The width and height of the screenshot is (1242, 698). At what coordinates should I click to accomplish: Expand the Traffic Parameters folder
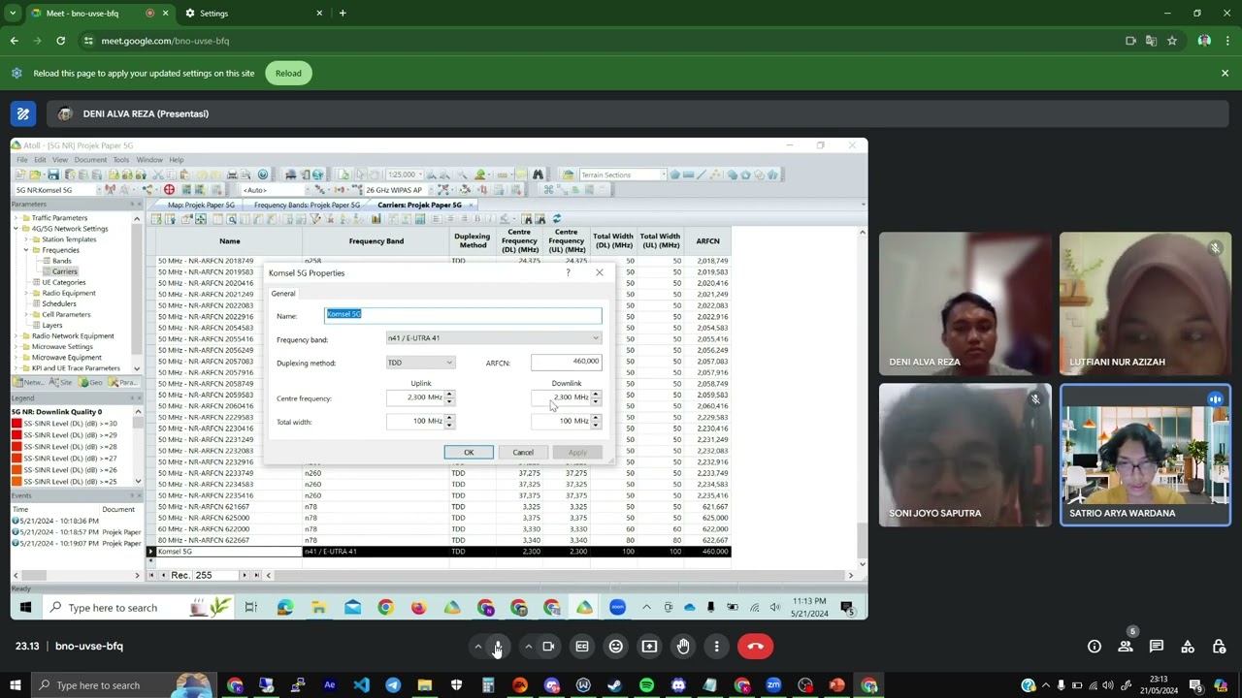(x=16, y=218)
